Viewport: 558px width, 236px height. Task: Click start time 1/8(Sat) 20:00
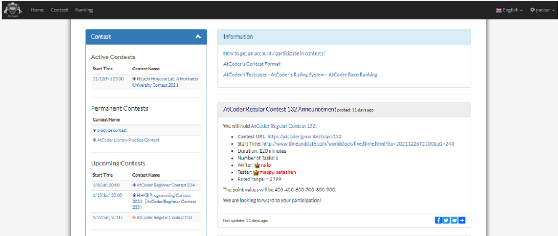click(106, 185)
